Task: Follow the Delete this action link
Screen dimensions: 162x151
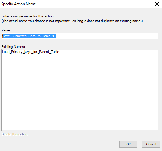Action: [x=15, y=134]
